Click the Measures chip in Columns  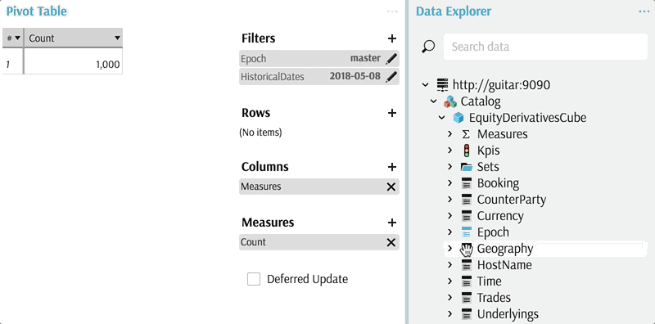click(x=318, y=187)
